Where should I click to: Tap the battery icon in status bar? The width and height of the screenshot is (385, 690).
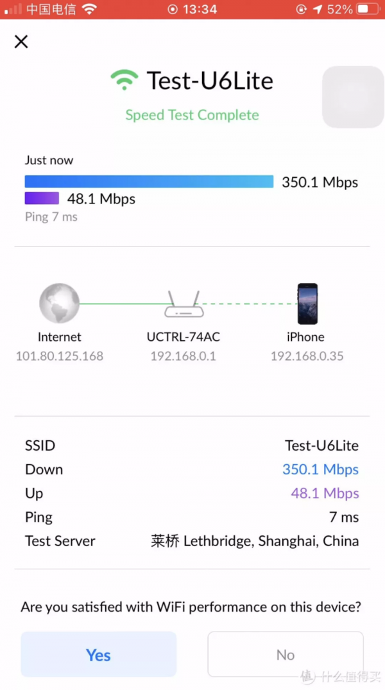click(366, 10)
